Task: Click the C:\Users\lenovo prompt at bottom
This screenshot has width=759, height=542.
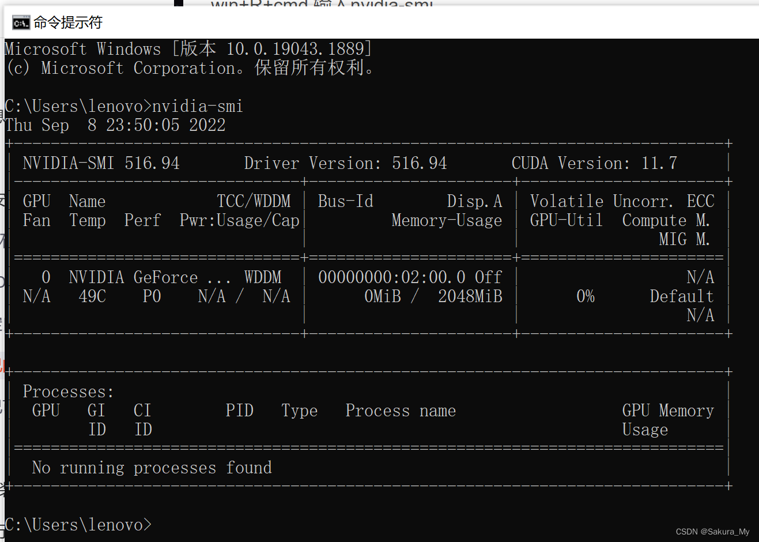Action: point(78,525)
